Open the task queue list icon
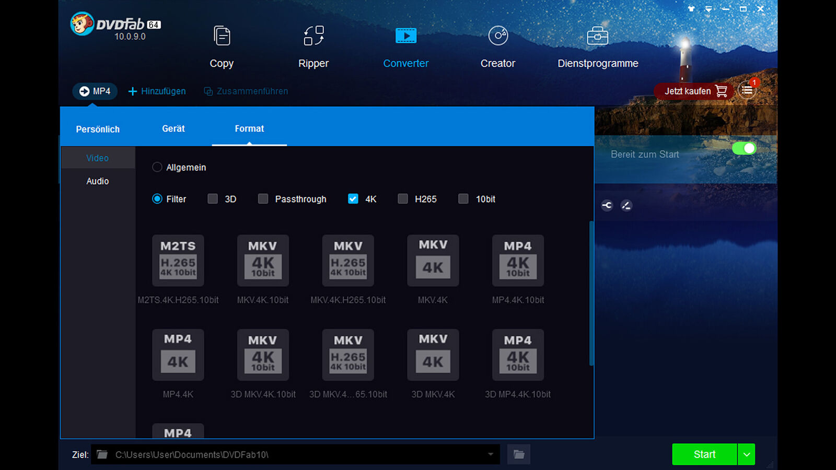Viewport: 836px width, 470px height. pyautogui.click(x=747, y=91)
